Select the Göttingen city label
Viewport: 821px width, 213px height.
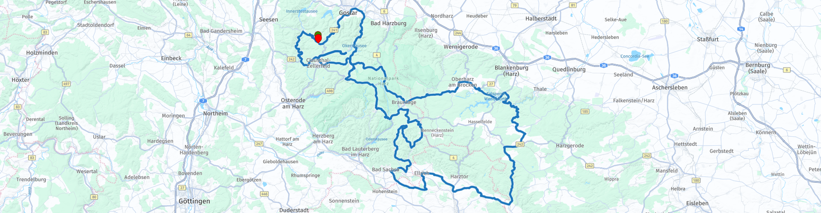(x=194, y=201)
